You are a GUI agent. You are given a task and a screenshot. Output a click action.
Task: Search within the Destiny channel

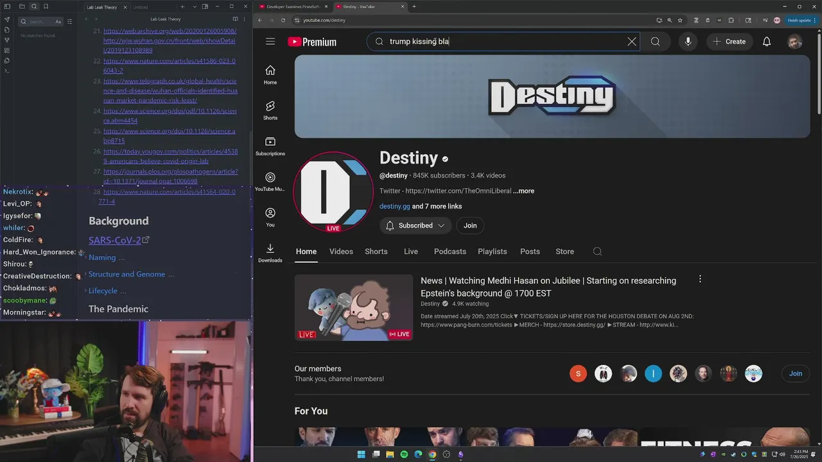click(597, 252)
